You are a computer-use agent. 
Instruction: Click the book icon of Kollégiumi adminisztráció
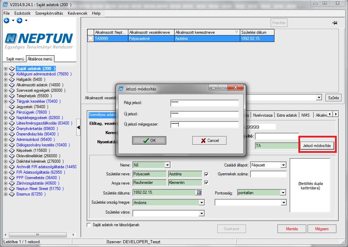coord(12,74)
